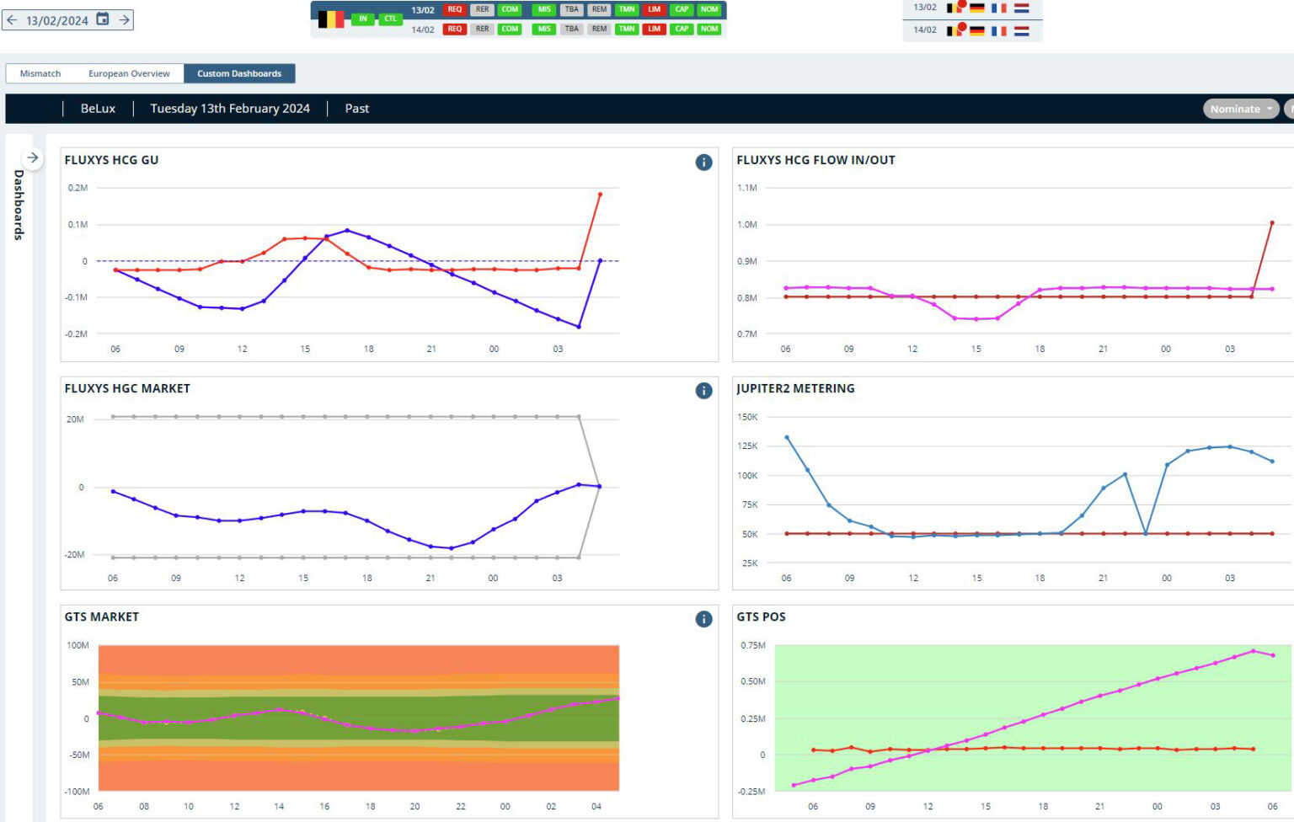Open the Nominate dropdown
1294x822 pixels.
pos(1239,109)
